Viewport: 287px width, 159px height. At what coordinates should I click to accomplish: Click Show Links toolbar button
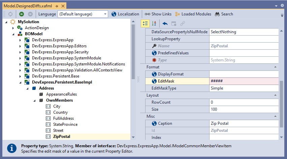158,14
